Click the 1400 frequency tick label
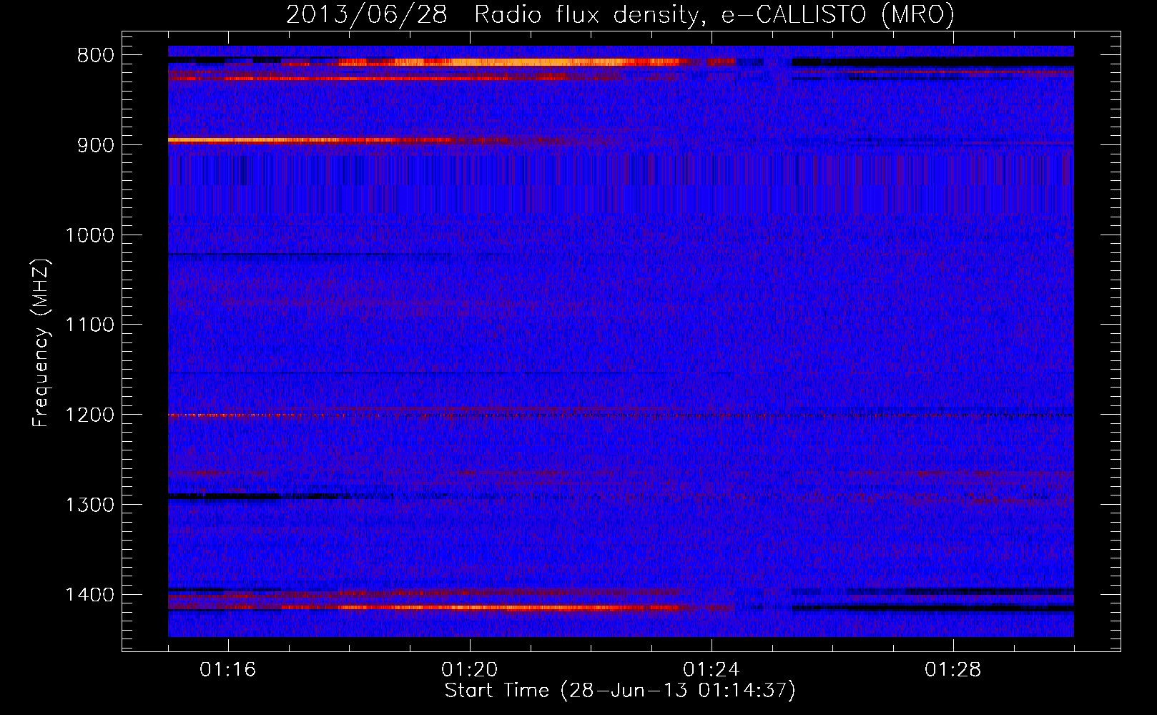Image resolution: width=1157 pixels, height=715 pixels. pyautogui.click(x=89, y=595)
